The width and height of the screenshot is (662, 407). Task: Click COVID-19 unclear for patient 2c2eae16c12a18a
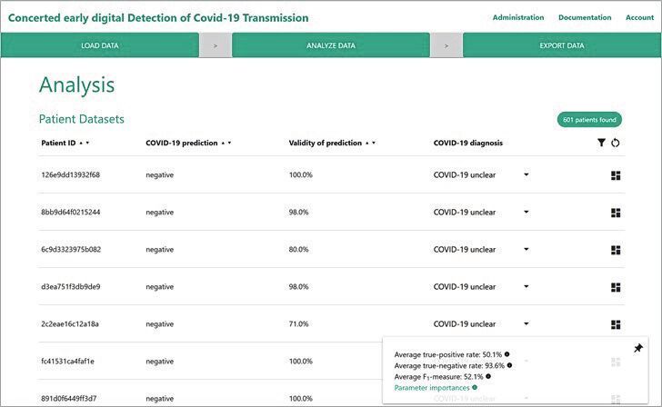tap(465, 324)
